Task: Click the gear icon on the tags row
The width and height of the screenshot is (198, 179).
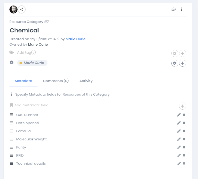Action: [175, 53]
